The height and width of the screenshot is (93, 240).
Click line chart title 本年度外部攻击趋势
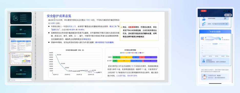click(x=75, y=50)
